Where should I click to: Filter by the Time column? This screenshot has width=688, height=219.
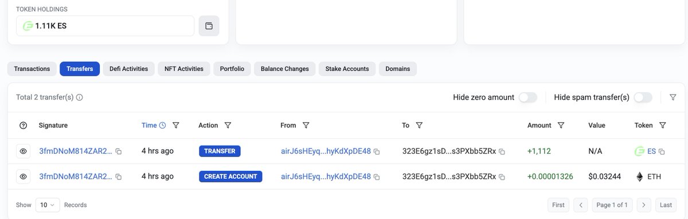pos(176,126)
